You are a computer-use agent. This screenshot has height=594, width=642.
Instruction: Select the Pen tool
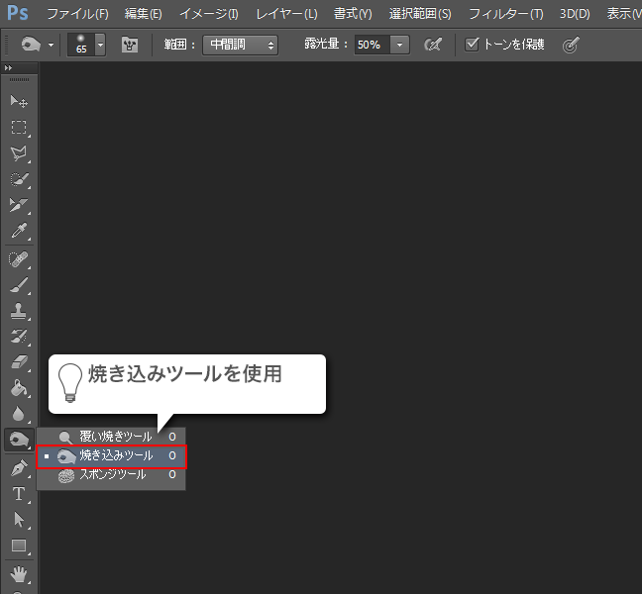coord(19,467)
